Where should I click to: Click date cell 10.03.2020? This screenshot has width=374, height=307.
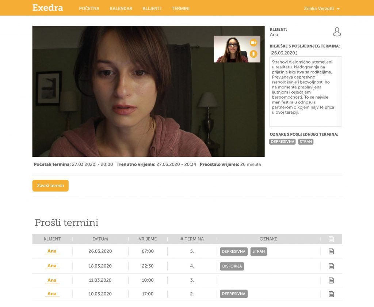pyautogui.click(x=100, y=294)
